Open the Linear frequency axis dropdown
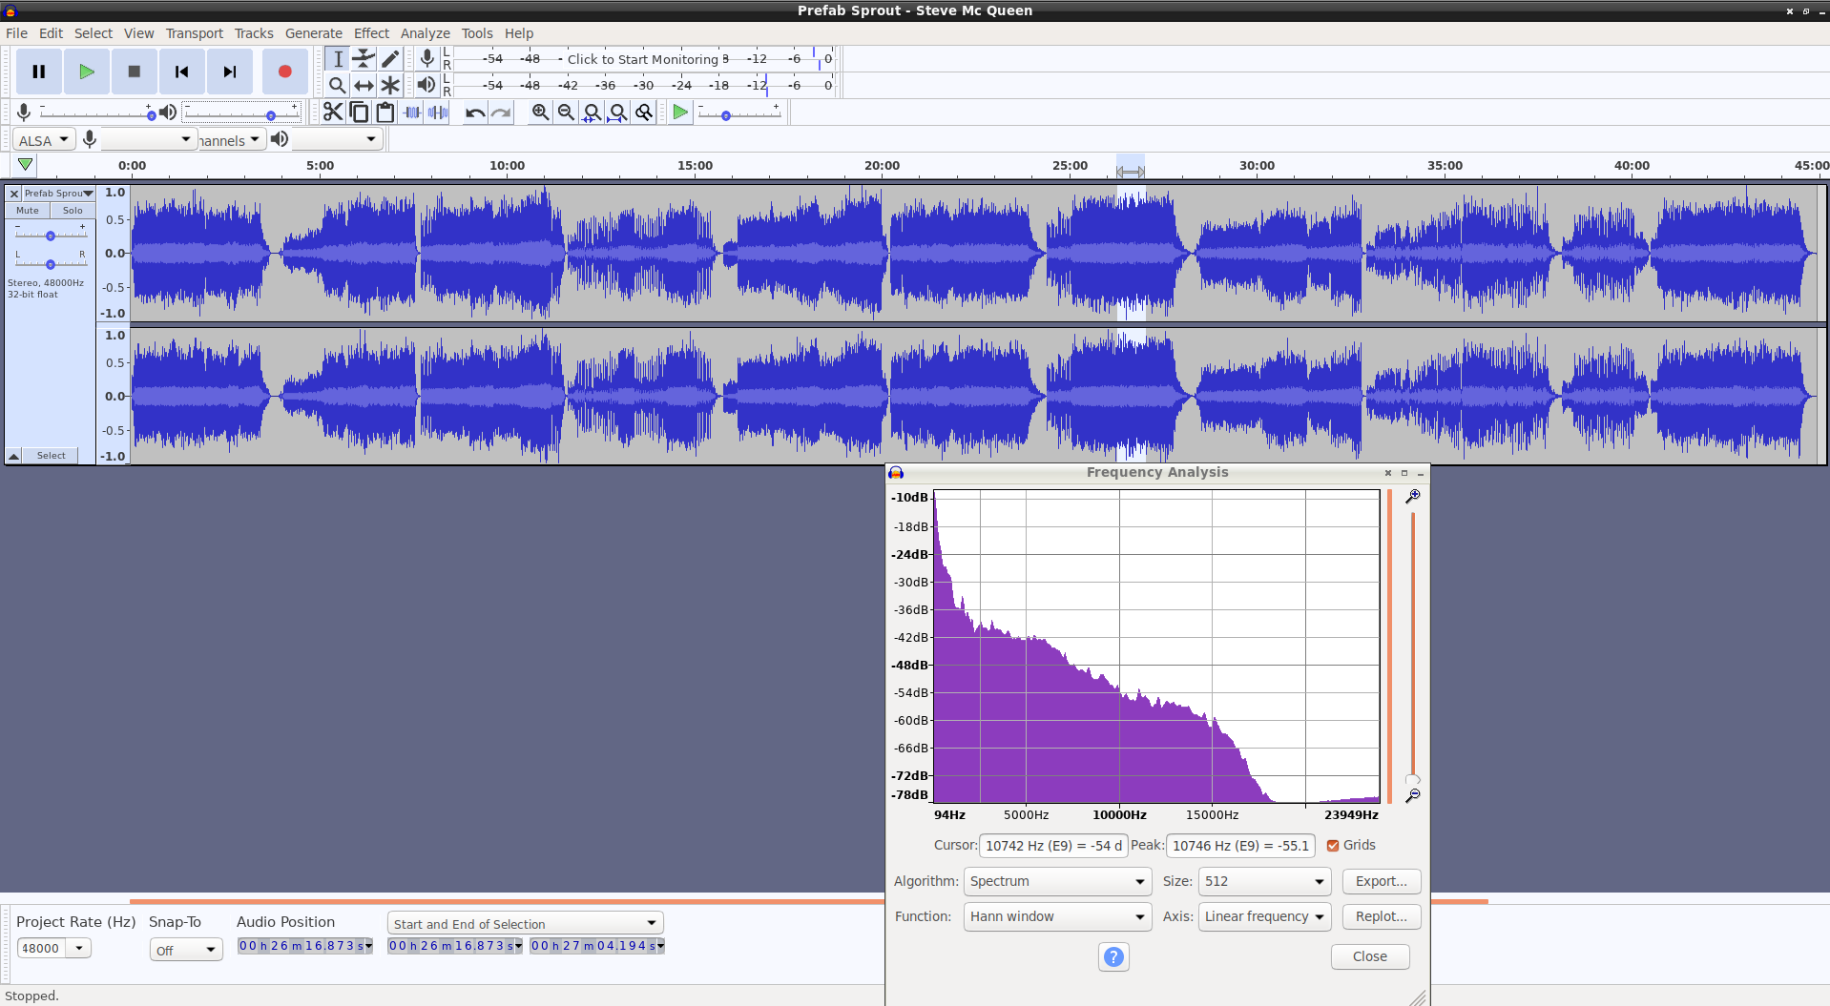1830x1006 pixels. (1264, 917)
